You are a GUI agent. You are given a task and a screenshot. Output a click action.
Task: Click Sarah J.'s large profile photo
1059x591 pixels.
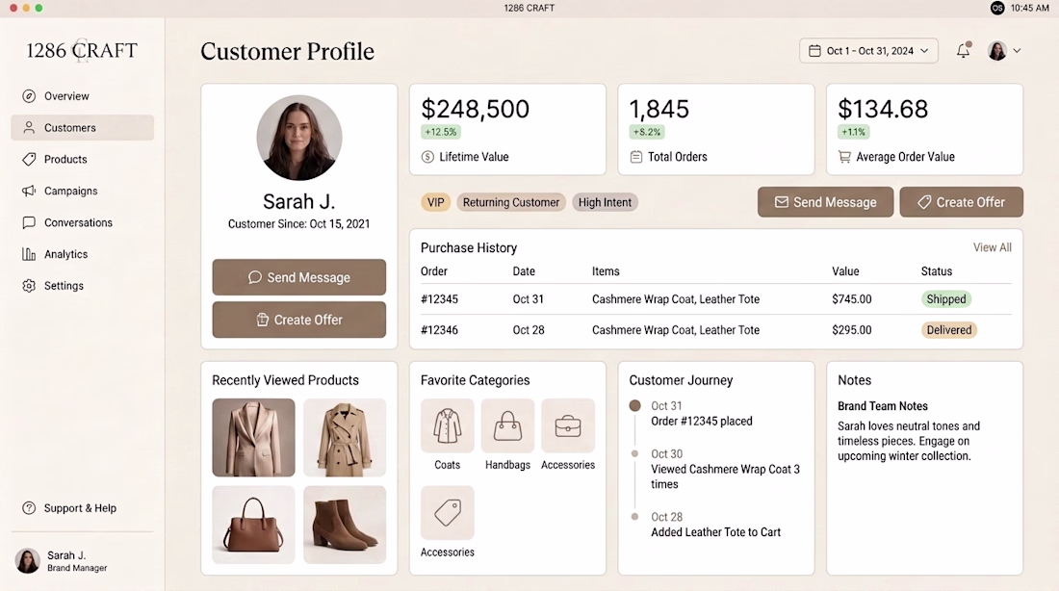tap(299, 138)
